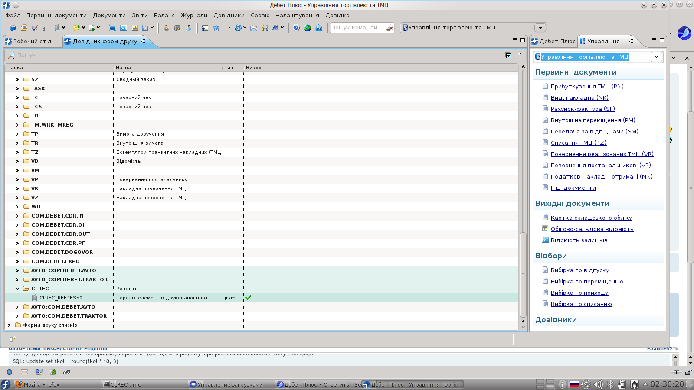This screenshot has height=390, width=694.
Task: Open the Fedora start menu button
Action: click(x=6, y=384)
